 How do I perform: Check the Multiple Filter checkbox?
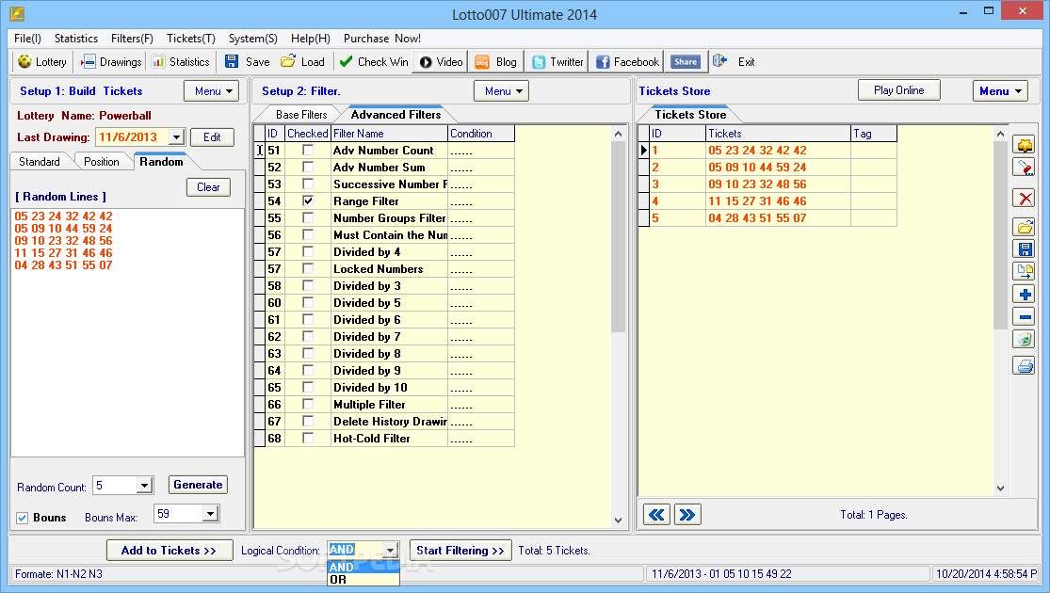308,404
